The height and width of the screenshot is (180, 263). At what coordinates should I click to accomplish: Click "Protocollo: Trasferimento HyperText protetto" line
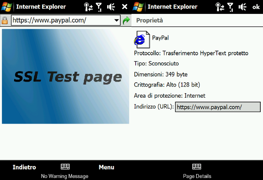(x=191, y=53)
